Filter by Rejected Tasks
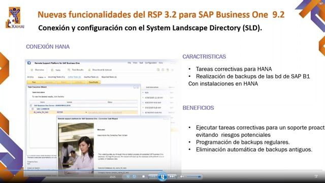This screenshot has width=325, height=183. (x=109, y=77)
